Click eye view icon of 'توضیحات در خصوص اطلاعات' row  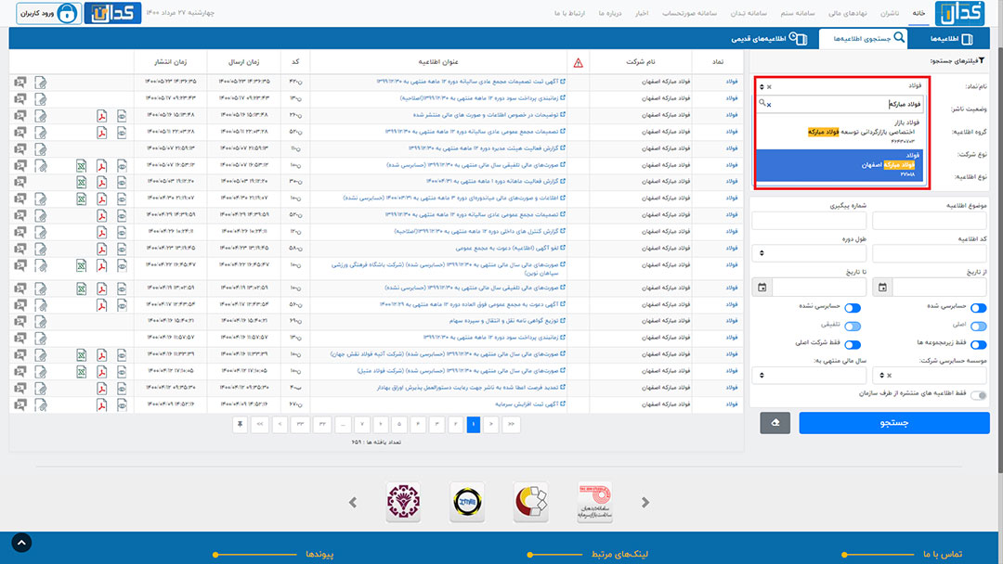click(x=122, y=116)
